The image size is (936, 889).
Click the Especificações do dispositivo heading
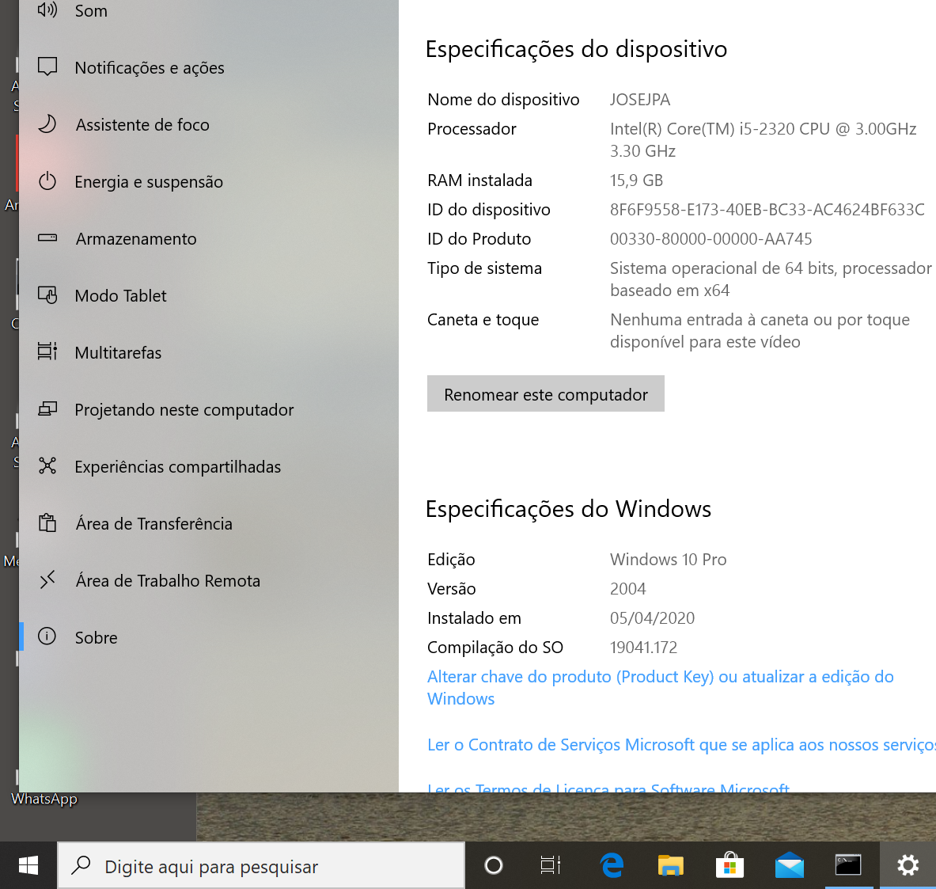[x=576, y=49]
